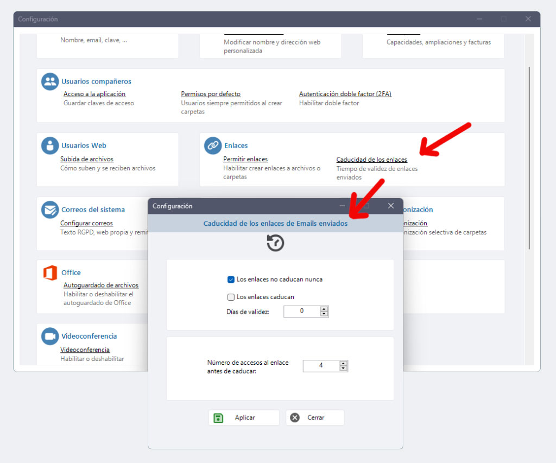Open 'Permisos por defecto' link
This screenshot has height=463, width=556.
pos(211,94)
